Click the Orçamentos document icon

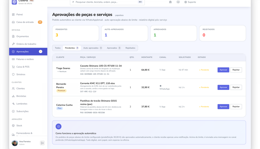click(13, 36)
